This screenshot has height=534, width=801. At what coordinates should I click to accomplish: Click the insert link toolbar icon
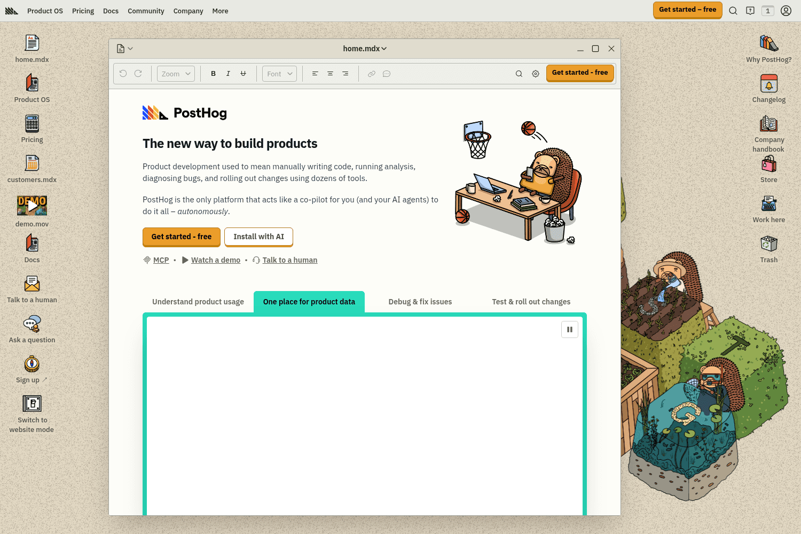[x=372, y=74]
